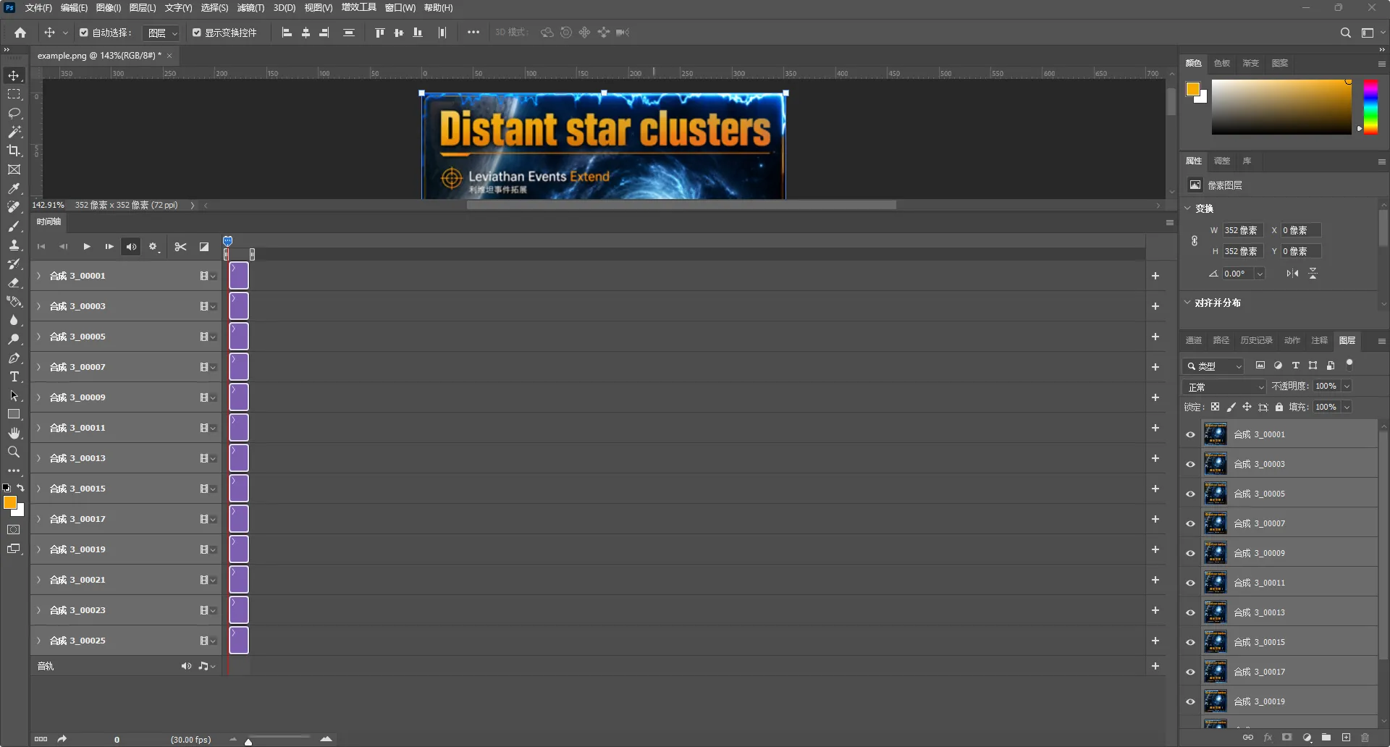Select the Crop tool
Viewport: 1390px width, 747px height.
[x=14, y=151]
